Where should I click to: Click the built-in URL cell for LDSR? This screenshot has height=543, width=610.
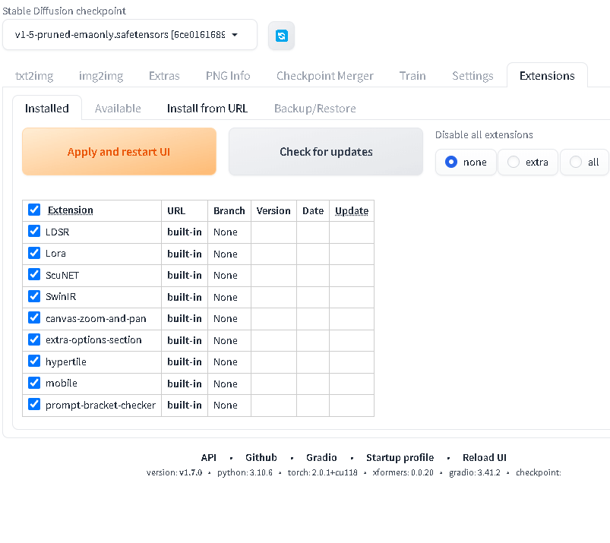(185, 232)
